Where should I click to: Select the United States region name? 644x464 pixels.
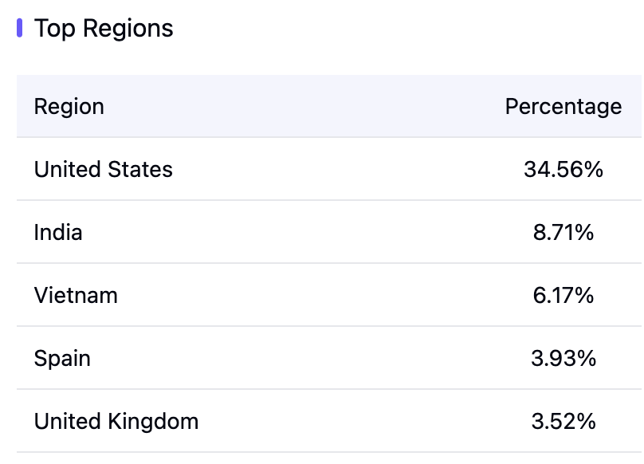pyautogui.click(x=104, y=169)
